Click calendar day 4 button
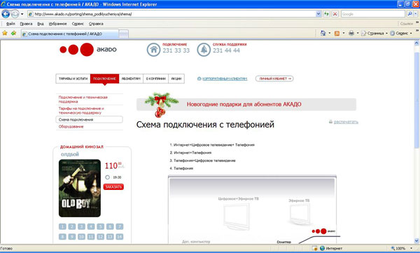 (91, 226)
